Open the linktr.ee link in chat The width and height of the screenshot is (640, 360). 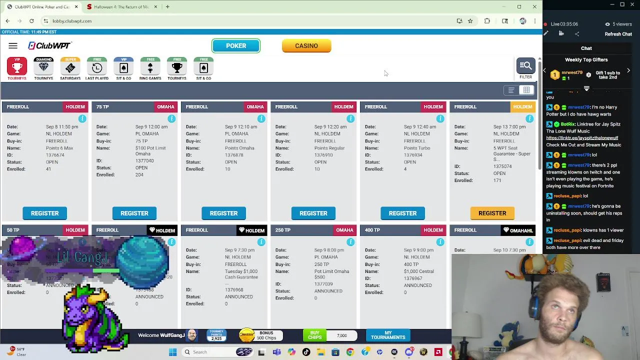pos(582,138)
